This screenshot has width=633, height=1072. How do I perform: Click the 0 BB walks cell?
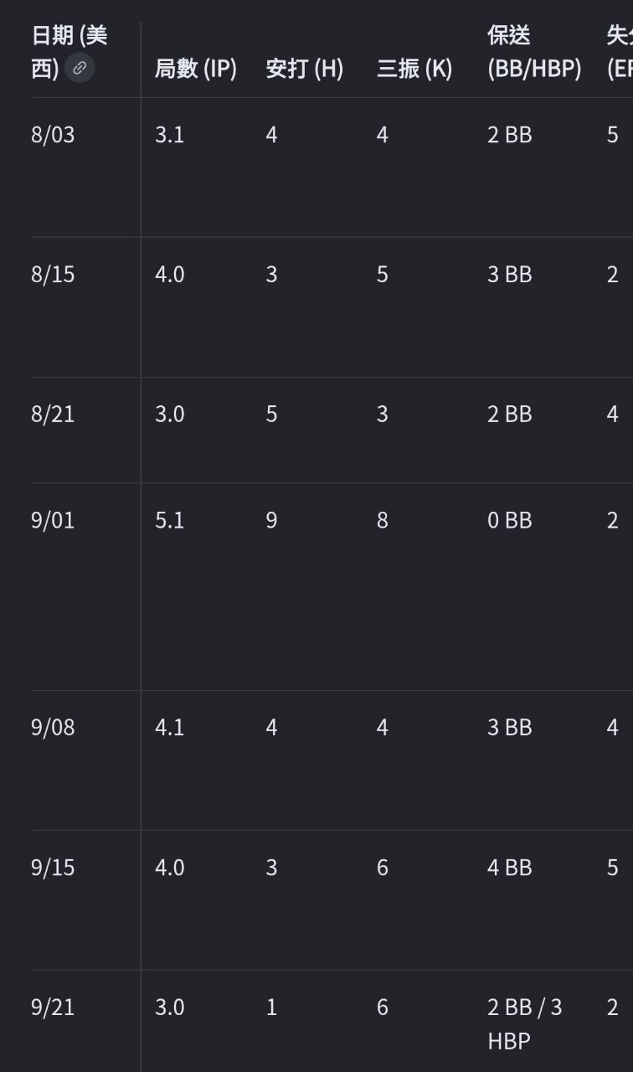(x=510, y=520)
